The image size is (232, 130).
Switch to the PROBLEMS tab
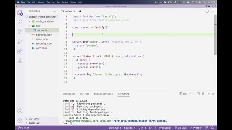69,94
